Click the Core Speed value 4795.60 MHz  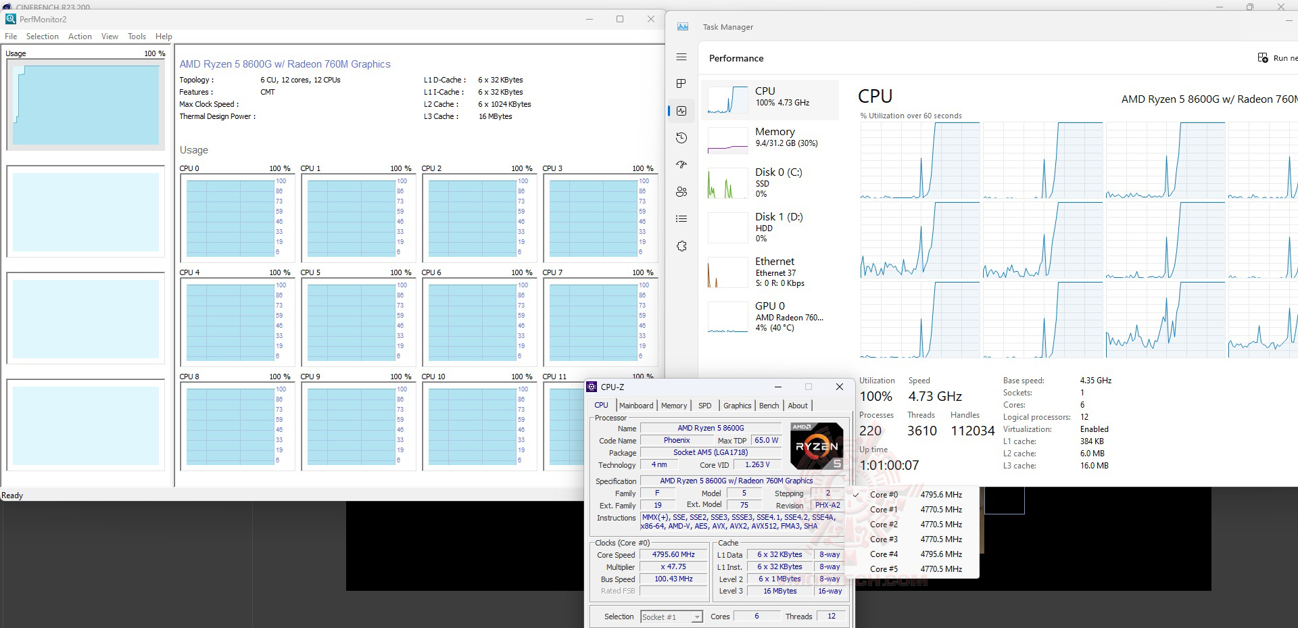point(673,554)
